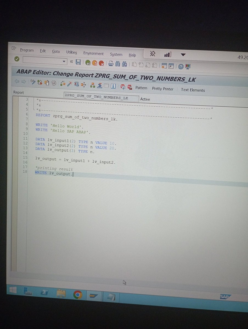Click the green Back icon in standard toolbar
248x329 pixels.
88,63
